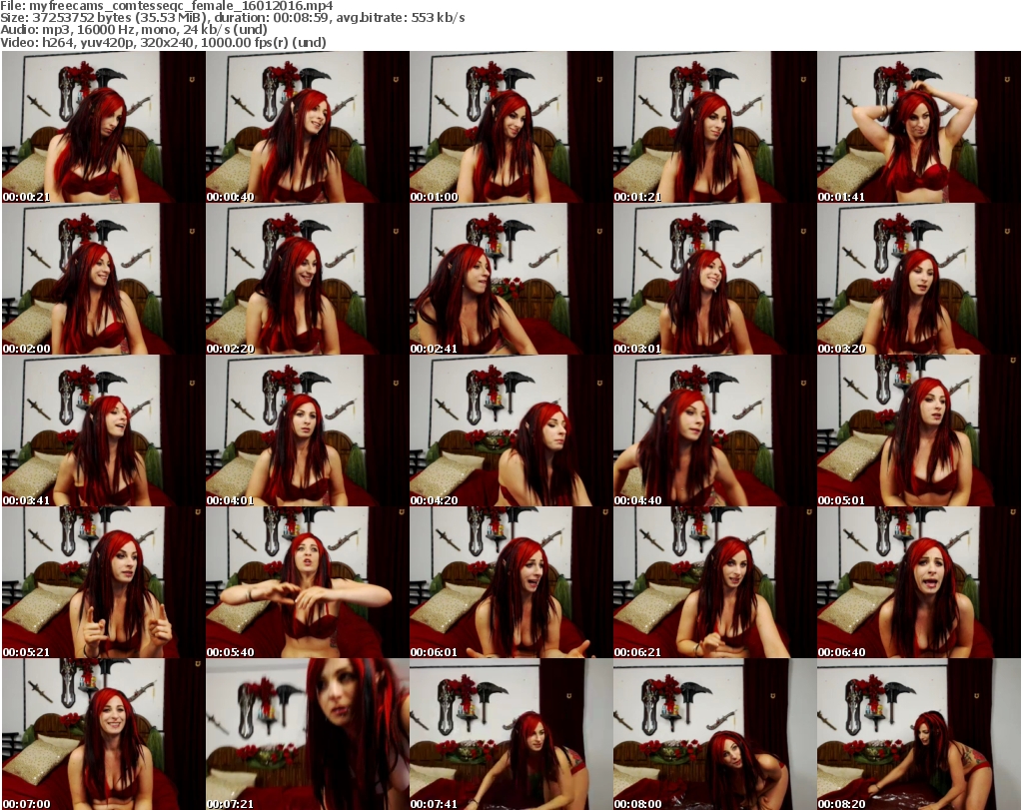Select the thumbnail labeled 00:05:40
This screenshot has height=810, width=1023.
(308, 582)
